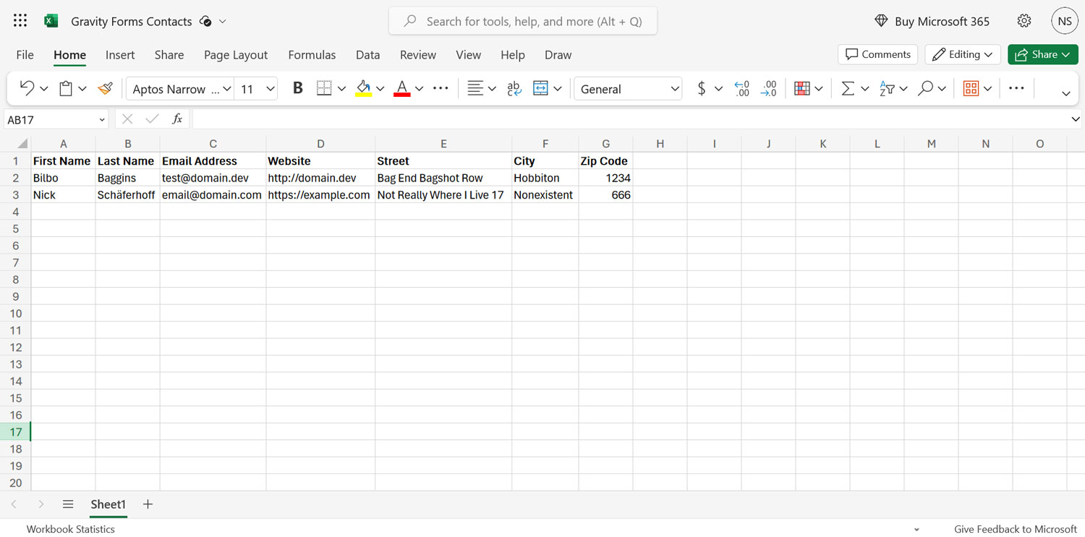Apply cell Borders icon

click(x=324, y=88)
